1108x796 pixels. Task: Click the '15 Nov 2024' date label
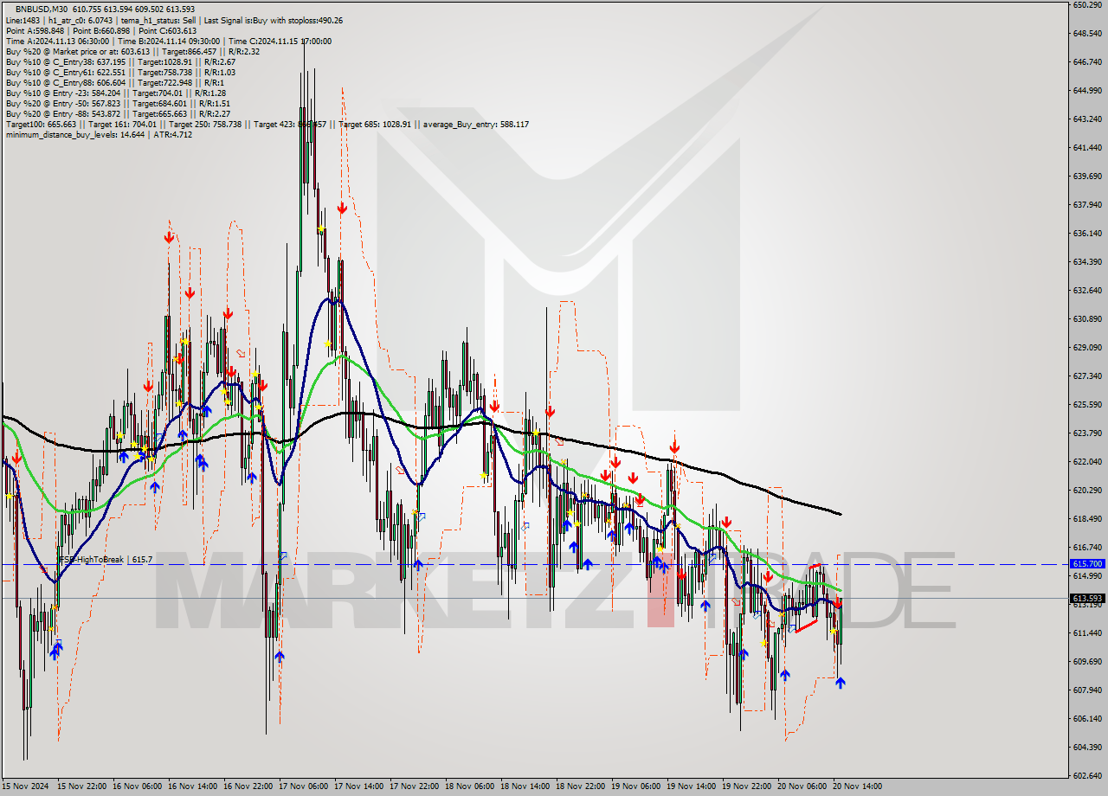(26, 786)
